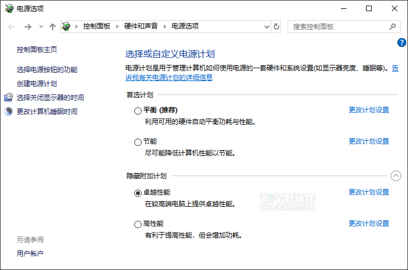408x270 pixels.
Task: Open 创建电源计划 link
Action: click(x=37, y=83)
